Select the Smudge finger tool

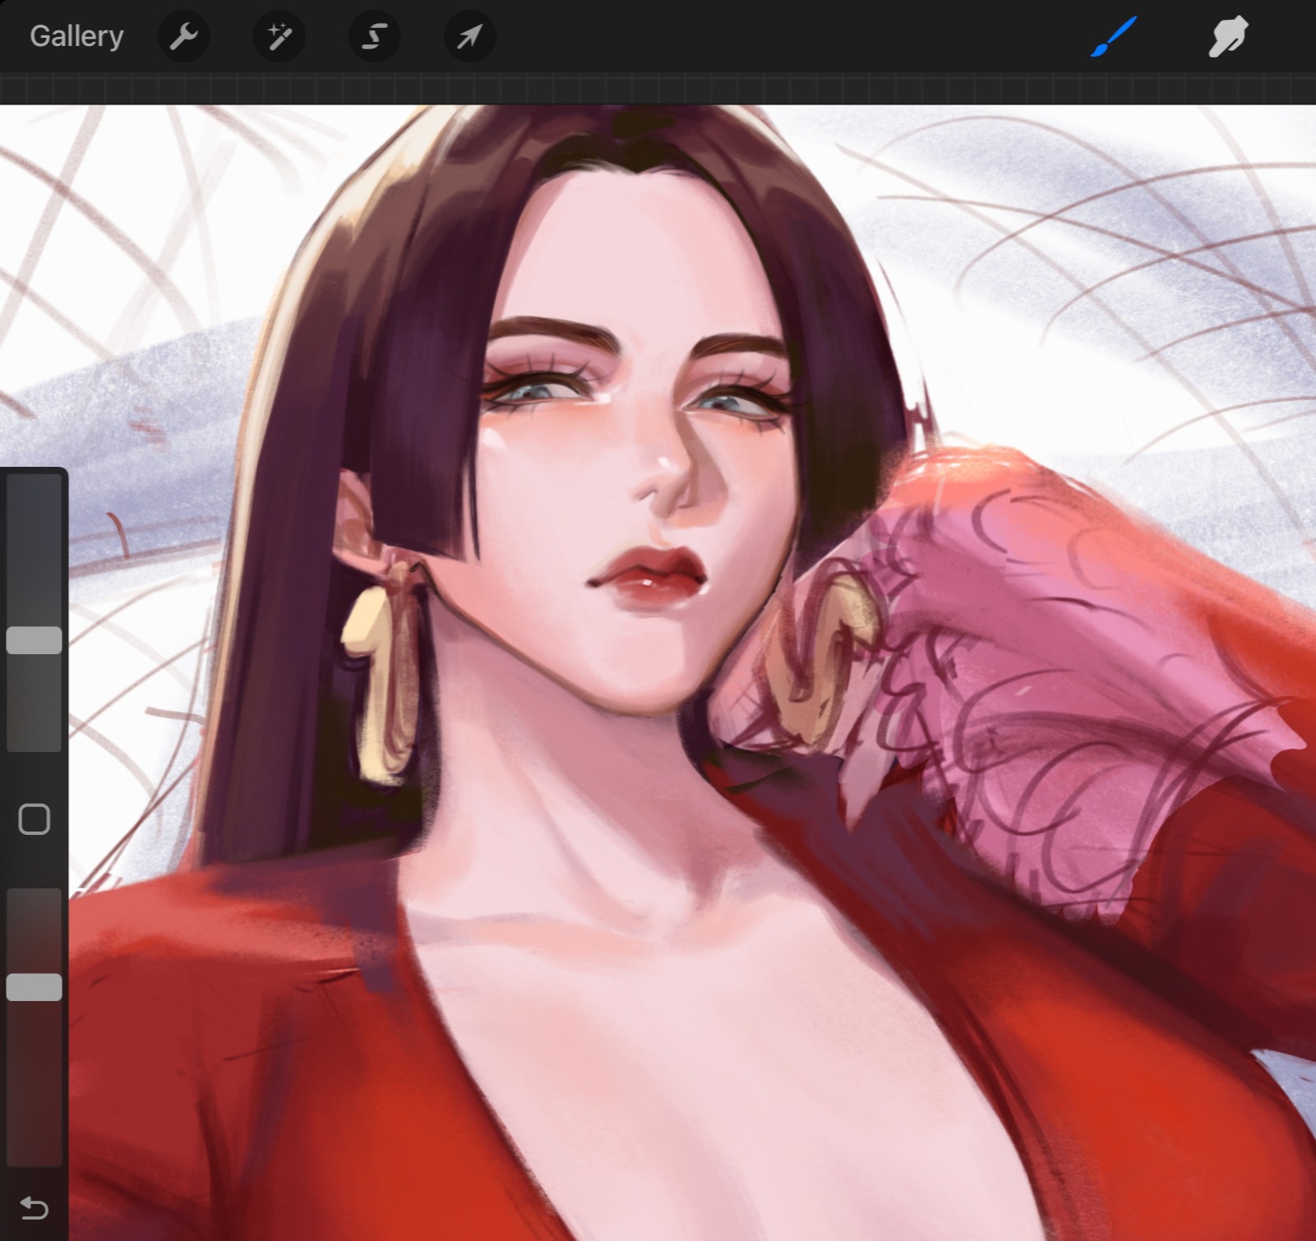pyautogui.click(x=1227, y=36)
